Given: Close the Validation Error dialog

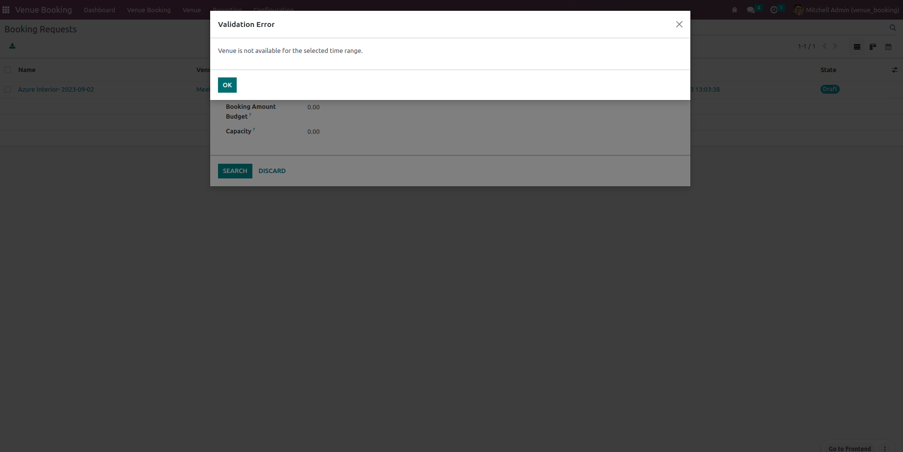Looking at the screenshot, I should coord(679,25).
